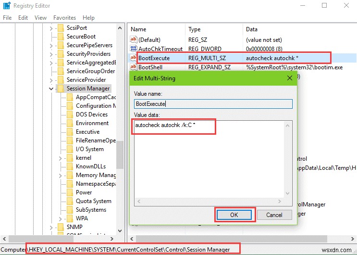The image size is (357, 255).
Task: Cancel the Edit Multi-String dialog
Action: [x=274, y=215]
